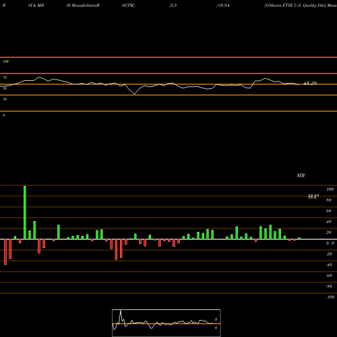Click the MR axis label -60
The width and height of the screenshot is (337, 337).
[x=329, y=276]
